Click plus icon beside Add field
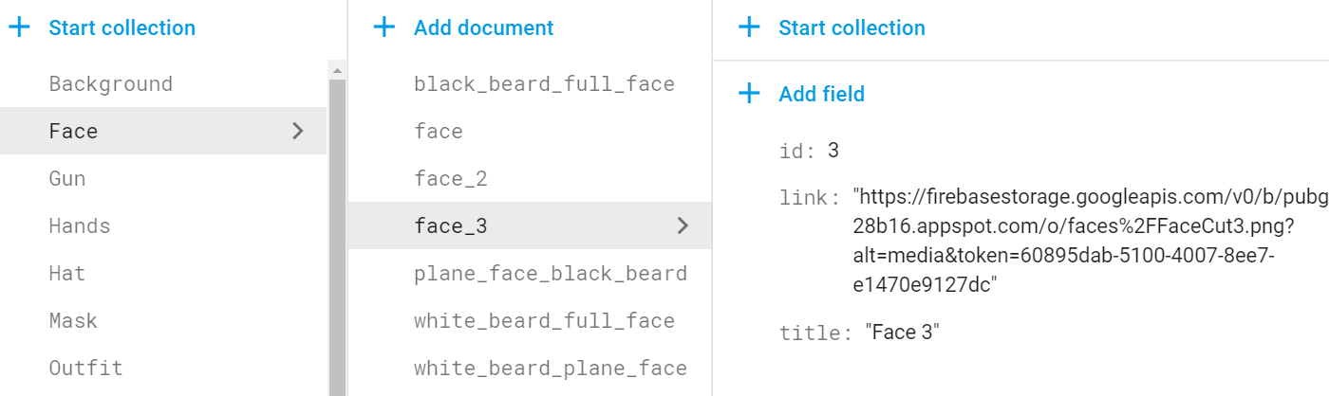This screenshot has height=396, width=1329. pyautogui.click(x=749, y=94)
